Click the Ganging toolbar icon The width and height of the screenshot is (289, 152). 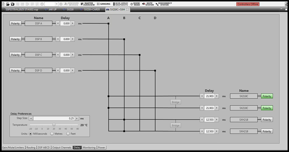tap(104, 4)
